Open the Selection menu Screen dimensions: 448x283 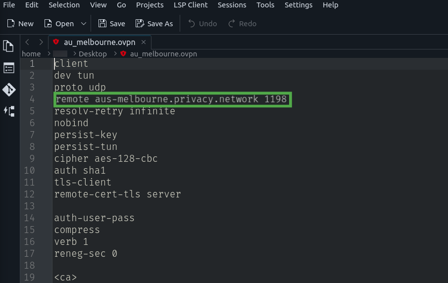(64, 5)
